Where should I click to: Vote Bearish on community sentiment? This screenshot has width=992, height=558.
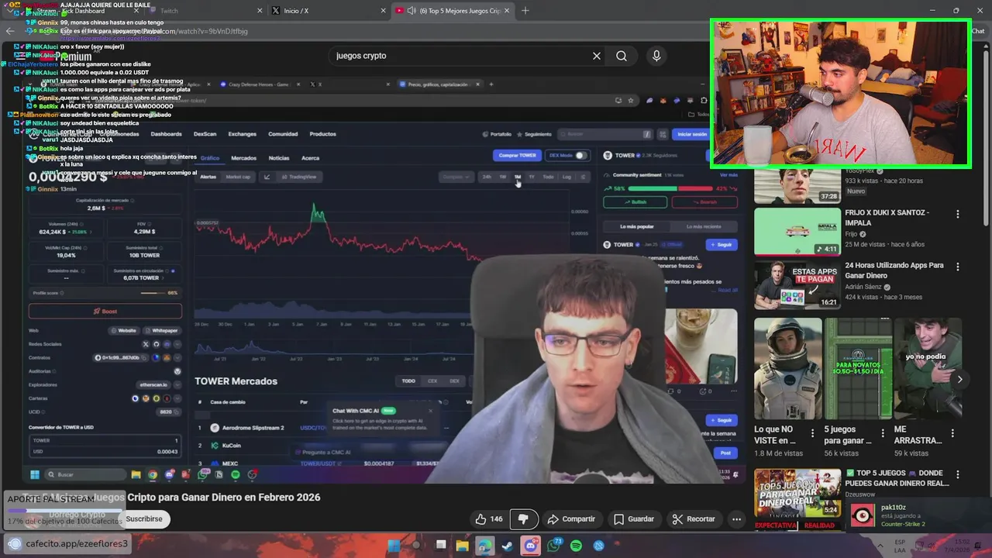(704, 201)
